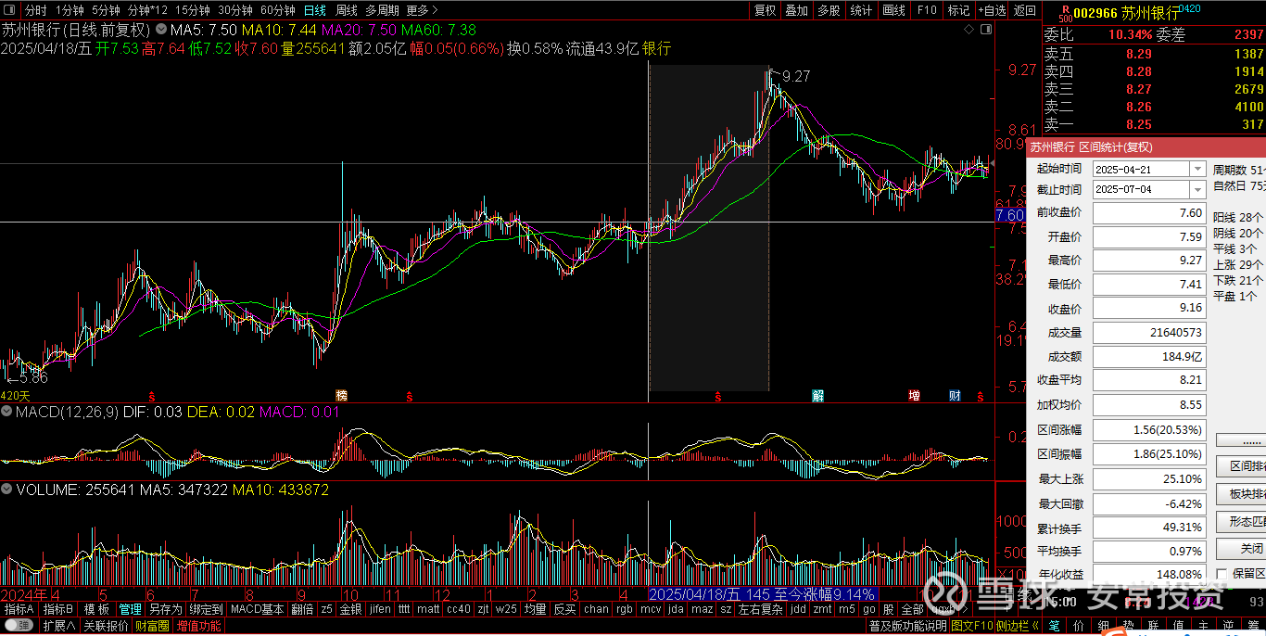
Task: Click the 财 event marker on chart
Action: pyautogui.click(x=956, y=396)
